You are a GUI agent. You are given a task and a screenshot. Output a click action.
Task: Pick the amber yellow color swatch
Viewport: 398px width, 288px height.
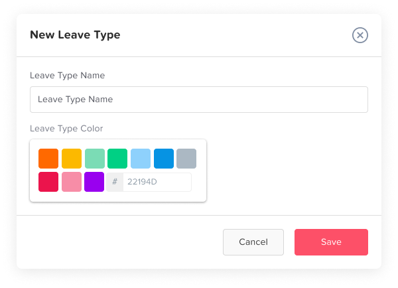click(72, 159)
